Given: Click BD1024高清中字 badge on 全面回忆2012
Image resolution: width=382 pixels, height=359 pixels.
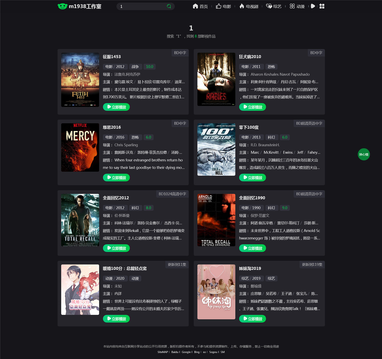Looking at the screenshot, I should pos(172,194).
